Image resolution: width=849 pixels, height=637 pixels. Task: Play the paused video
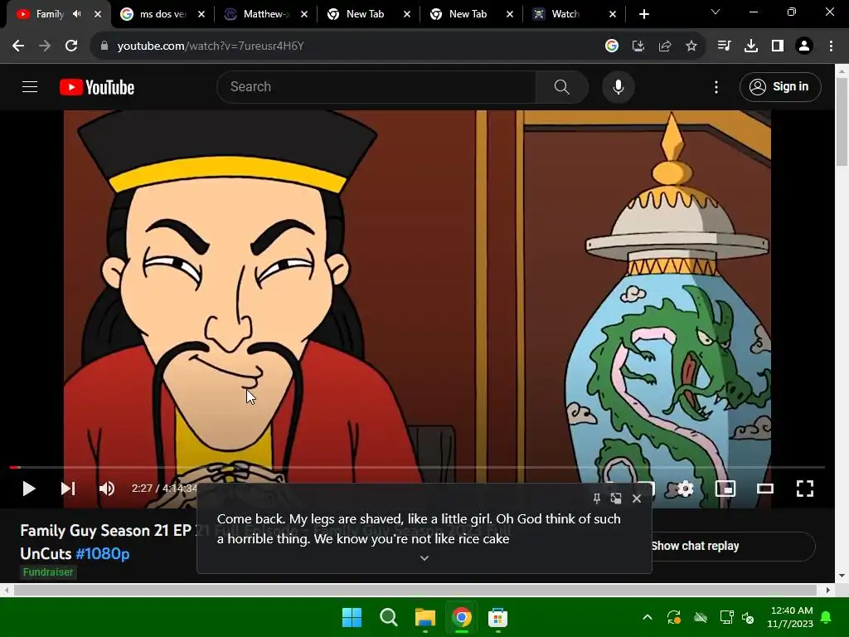[x=29, y=489]
